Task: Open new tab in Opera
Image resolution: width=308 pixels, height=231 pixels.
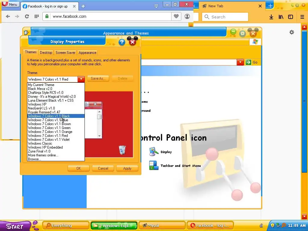Action: (83, 6)
